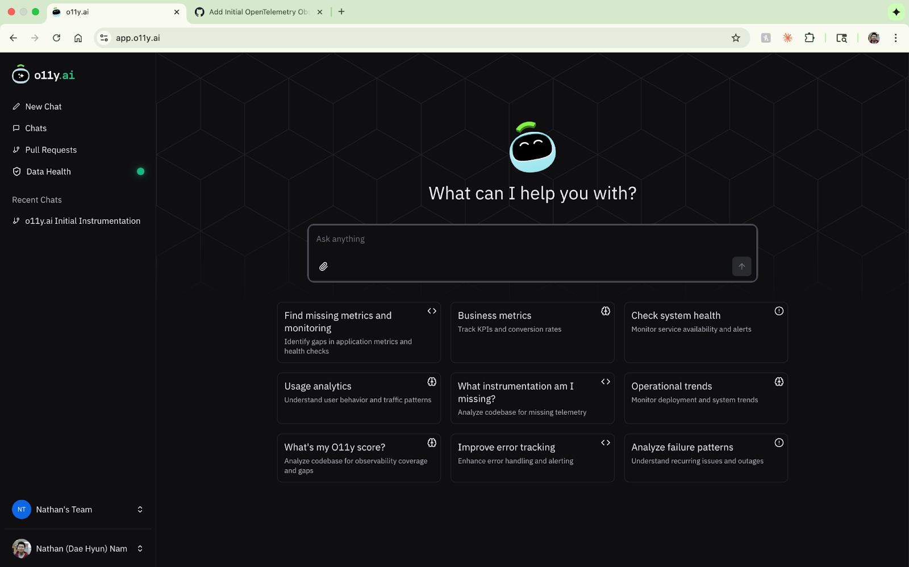Click the Gemini sparkle icon top right
Viewport: 909px width, 567px height.
(896, 12)
